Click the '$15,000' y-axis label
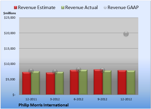The image size is (151, 109). point(10,49)
